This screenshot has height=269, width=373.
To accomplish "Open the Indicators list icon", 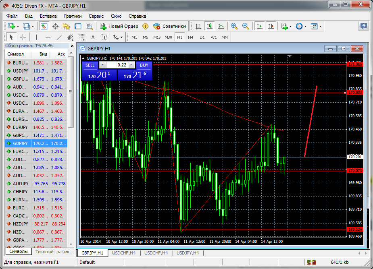I will point(284,26).
